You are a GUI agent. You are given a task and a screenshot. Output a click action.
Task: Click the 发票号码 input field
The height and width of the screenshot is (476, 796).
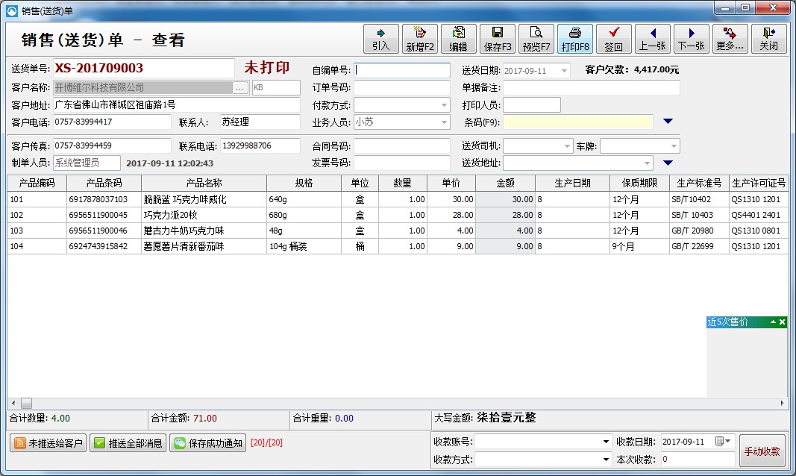point(401,163)
